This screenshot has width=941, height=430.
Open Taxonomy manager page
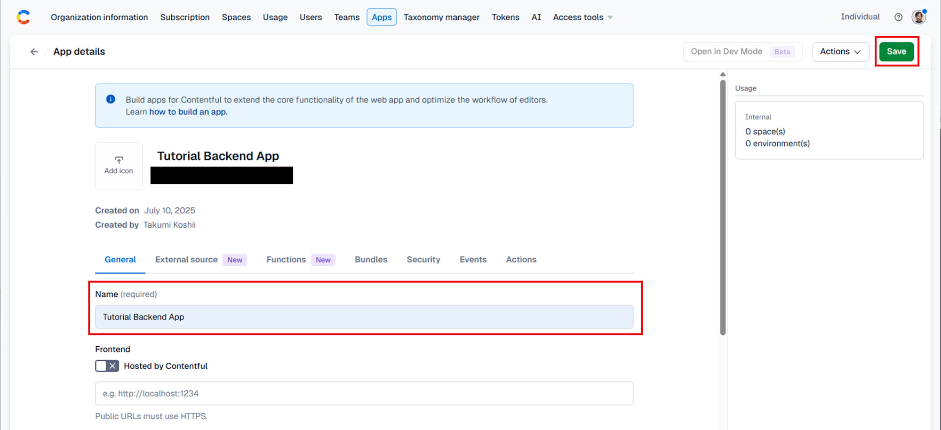(x=441, y=17)
